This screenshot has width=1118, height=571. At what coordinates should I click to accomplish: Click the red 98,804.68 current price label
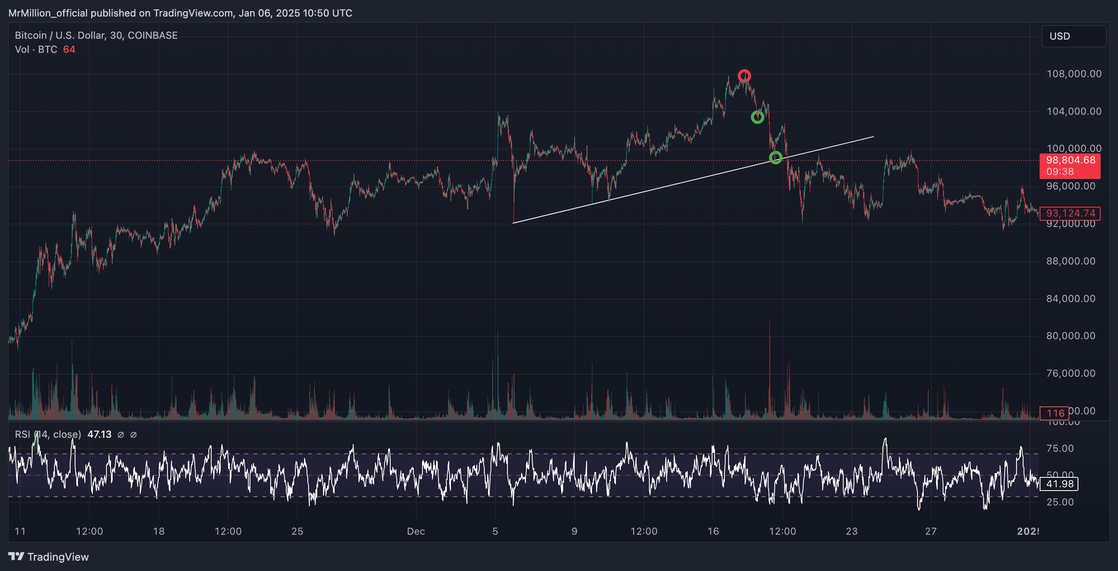(1070, 160)
